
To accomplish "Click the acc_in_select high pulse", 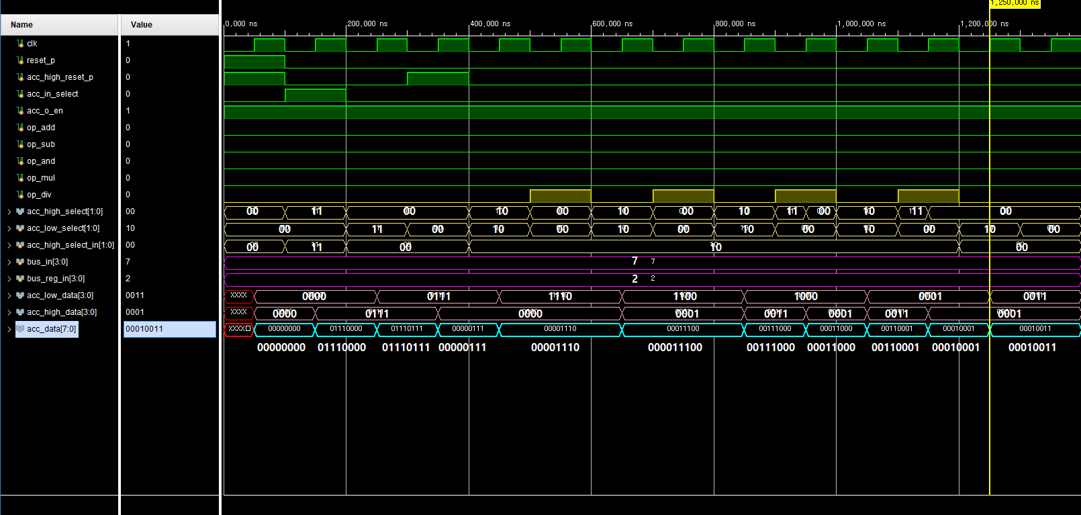I will pos(316,95).
